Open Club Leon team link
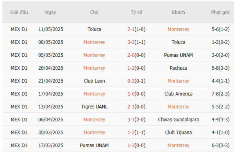 coord(94,81)
